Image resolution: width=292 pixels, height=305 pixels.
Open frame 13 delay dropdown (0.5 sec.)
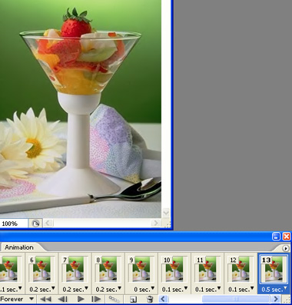274,290
